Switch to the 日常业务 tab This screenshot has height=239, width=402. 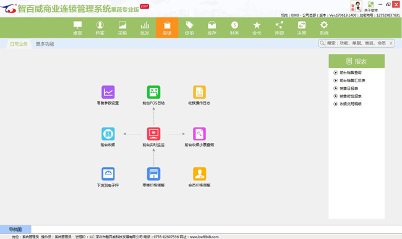click(x=19, y=44)
